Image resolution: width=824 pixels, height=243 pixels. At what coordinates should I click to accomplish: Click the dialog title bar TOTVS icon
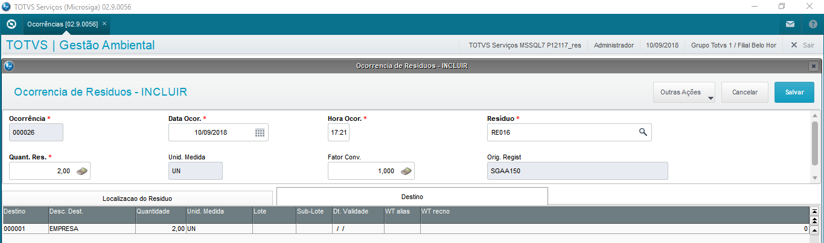pyautogui.click(x=8, y=66)
